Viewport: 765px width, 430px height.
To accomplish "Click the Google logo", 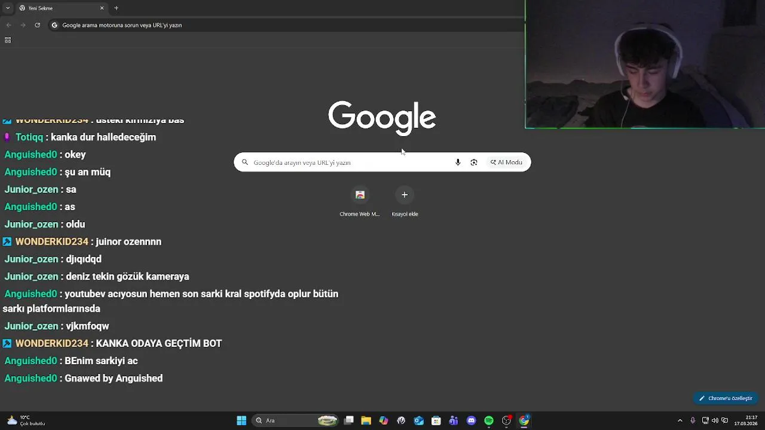I will [x=382, y=117].
